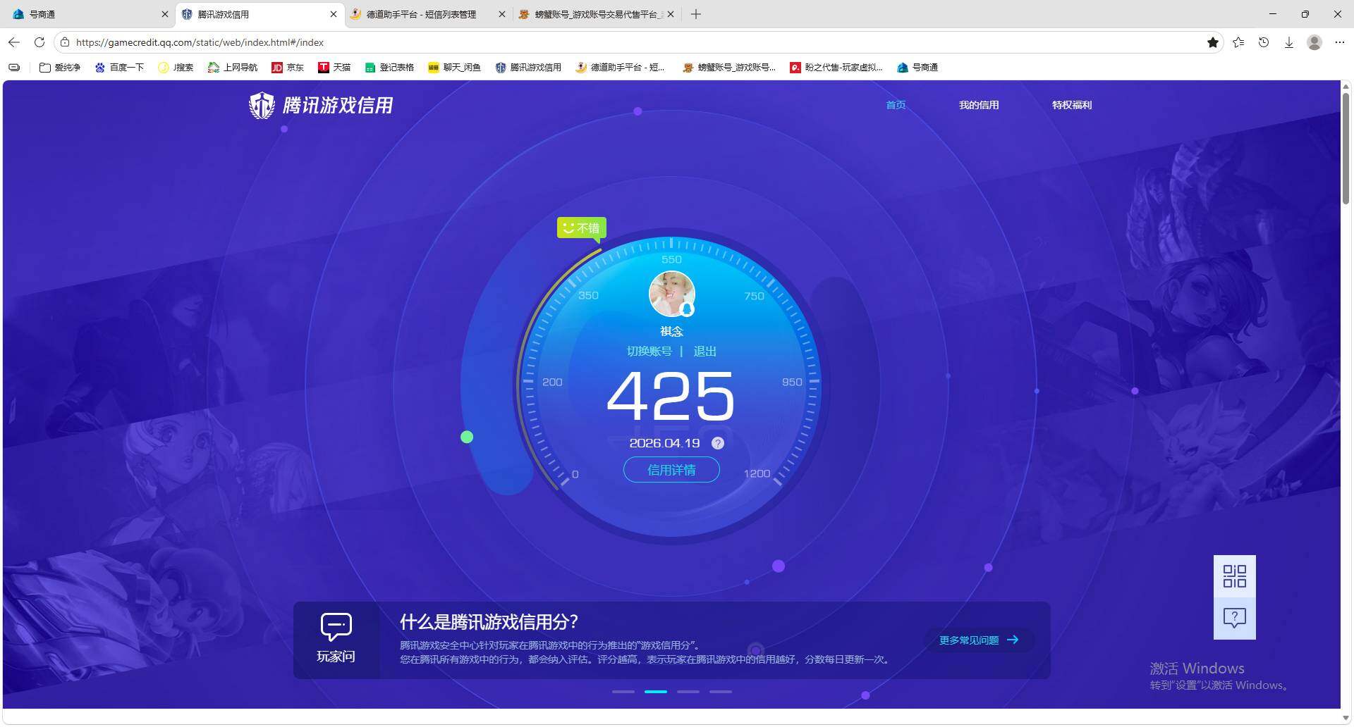Open the favorites list icon
Screen dimensions: 1354x727
click(x=1238, y=42)
